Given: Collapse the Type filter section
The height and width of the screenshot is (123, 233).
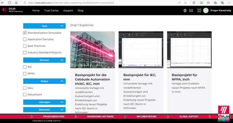Looking at the screenshot, I should click(x=44, y=26).
